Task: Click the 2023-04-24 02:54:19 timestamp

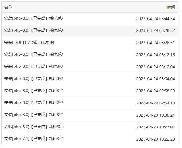Action: (x=155, y=103)
